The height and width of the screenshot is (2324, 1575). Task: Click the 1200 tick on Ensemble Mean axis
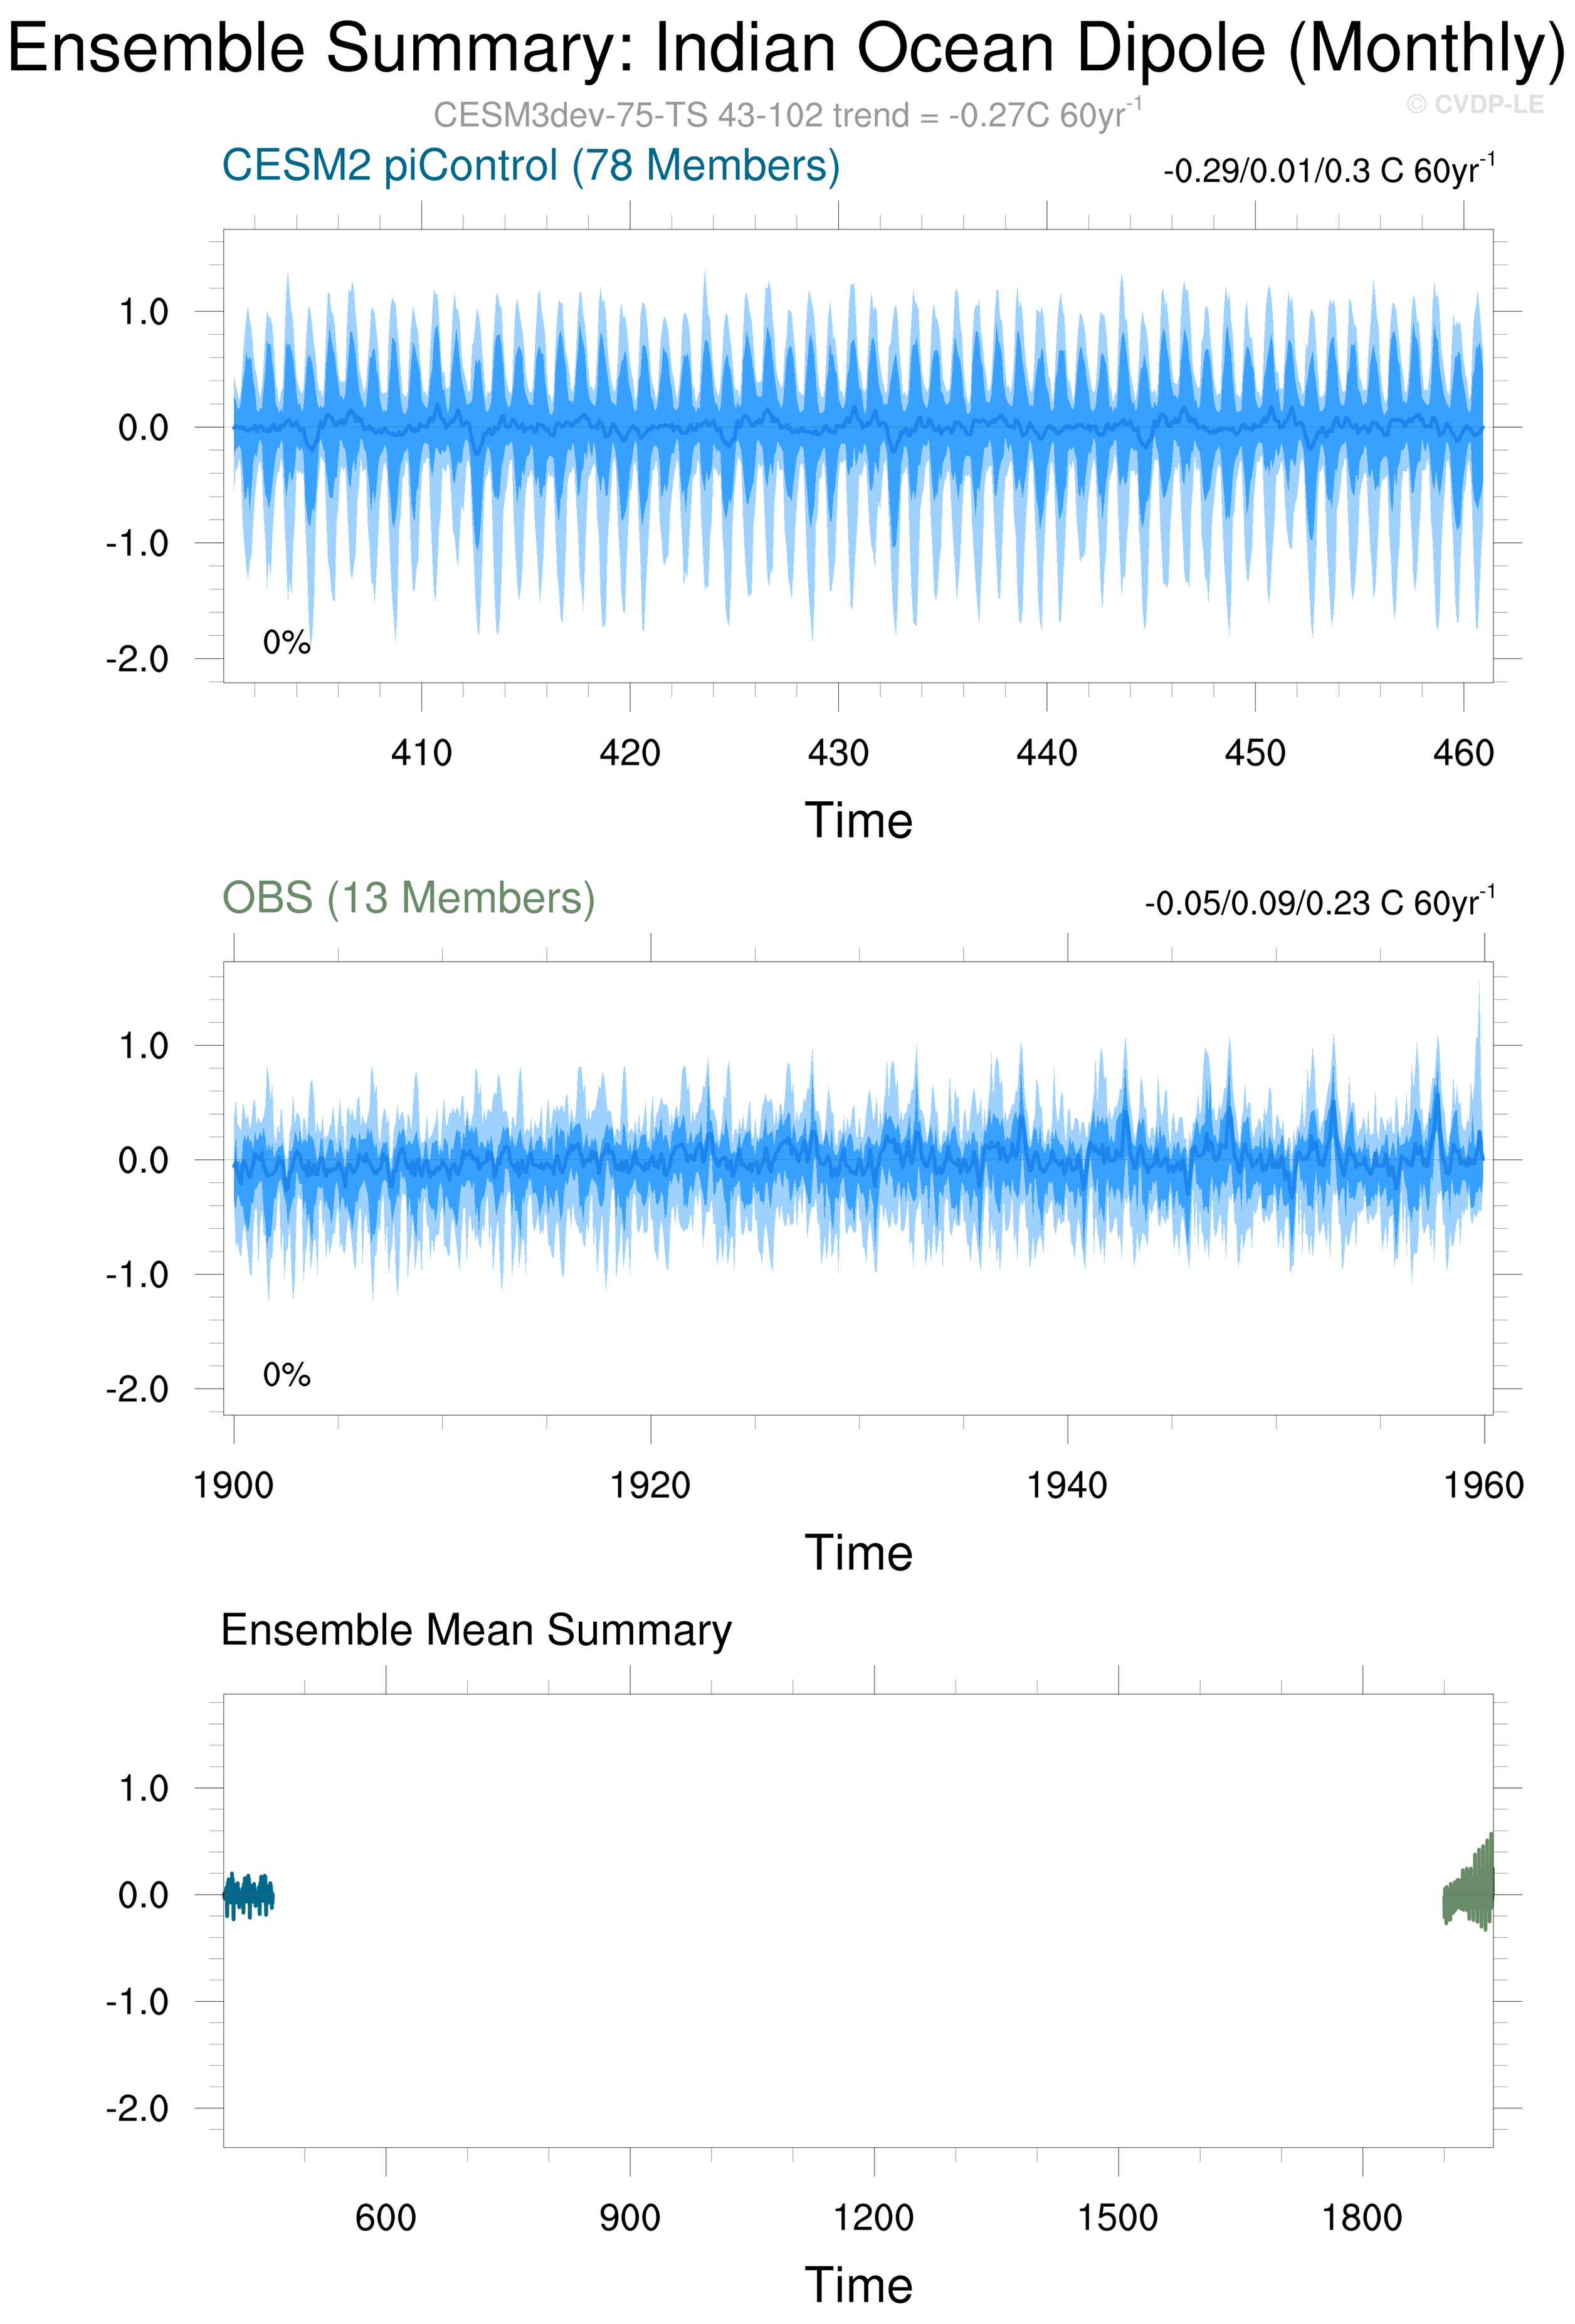pos(873,2217)
